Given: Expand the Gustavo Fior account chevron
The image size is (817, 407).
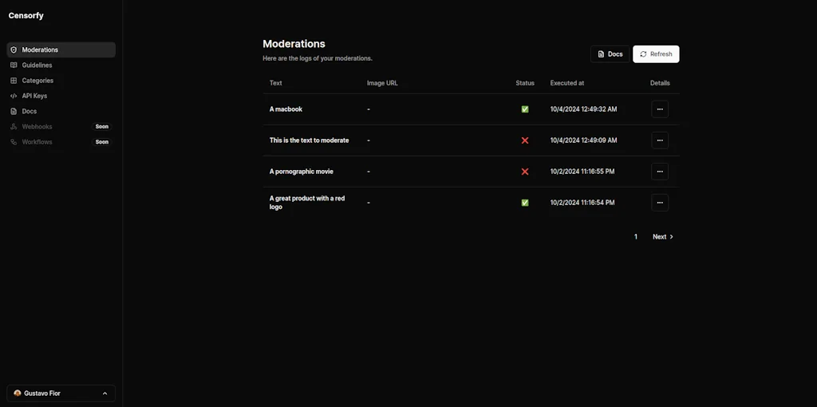Looking at the screenshot, I should (x=105, y=393).
